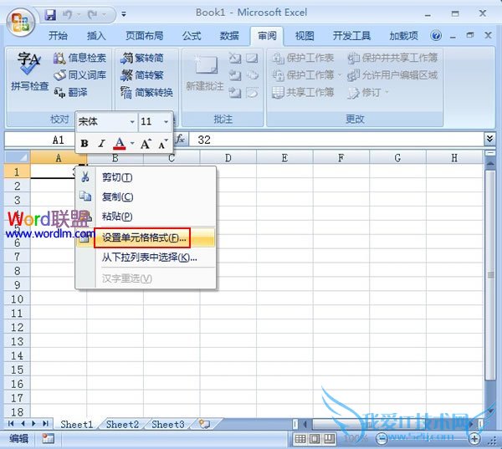Click the macro record icon in status bar
The height and width of the screenshot is (449, 502).
click(x=48, y=438)
